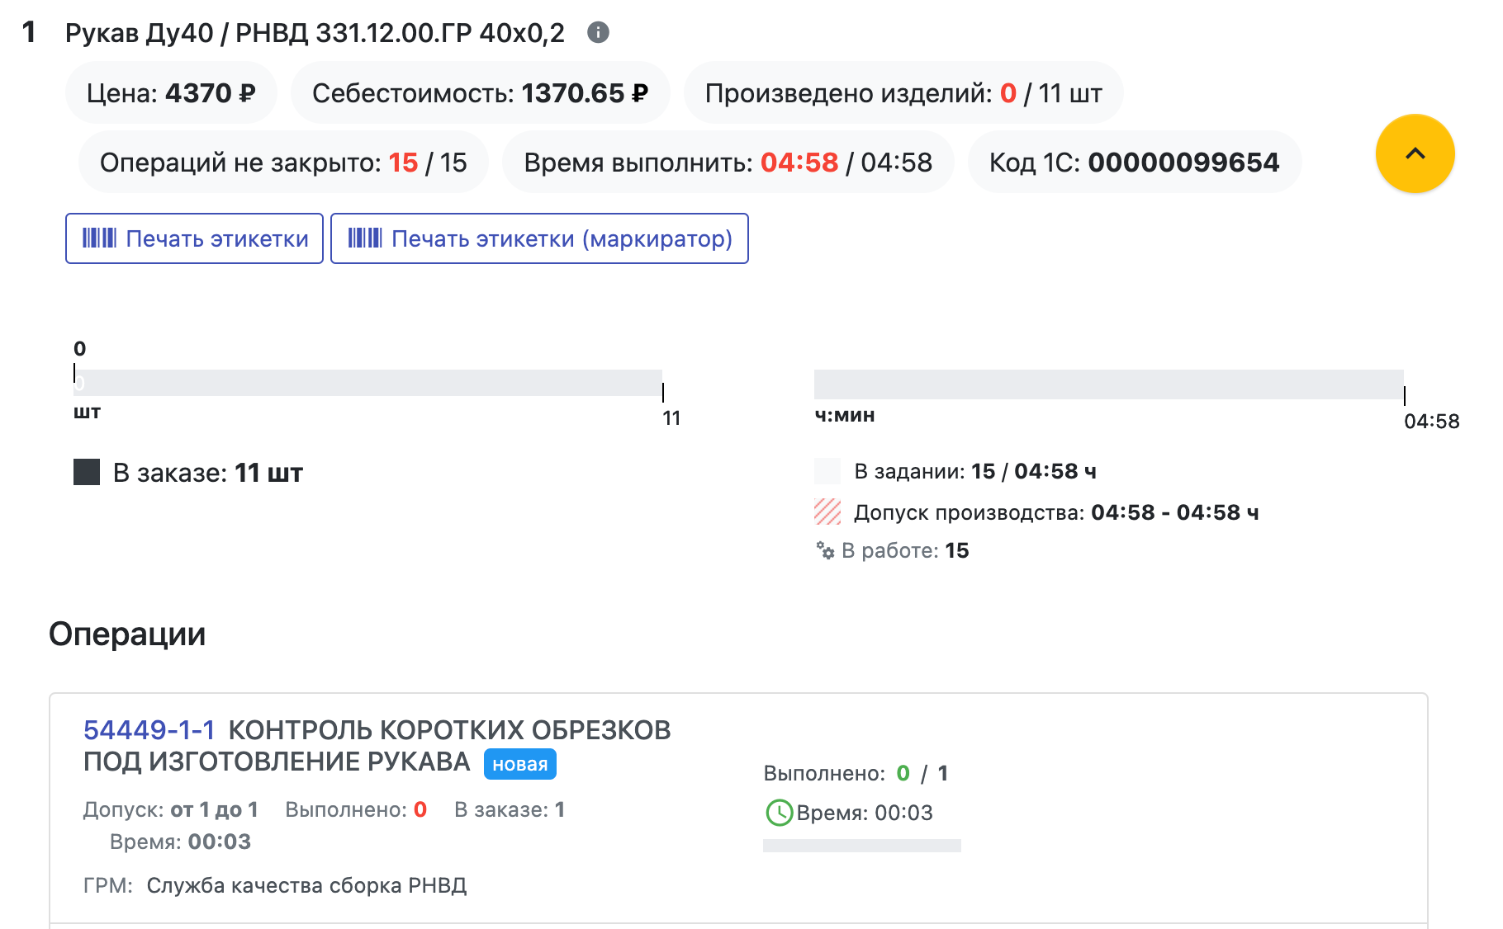Click Произведено изделий 0 / 11 chip
The width and height of the screenshot is (1503, 929).
coord(903,93)
